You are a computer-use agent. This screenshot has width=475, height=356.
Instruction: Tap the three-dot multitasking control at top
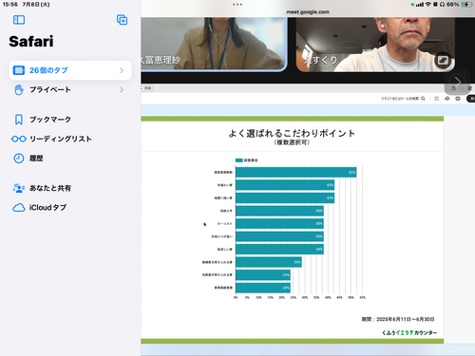(x=237, y=5)
